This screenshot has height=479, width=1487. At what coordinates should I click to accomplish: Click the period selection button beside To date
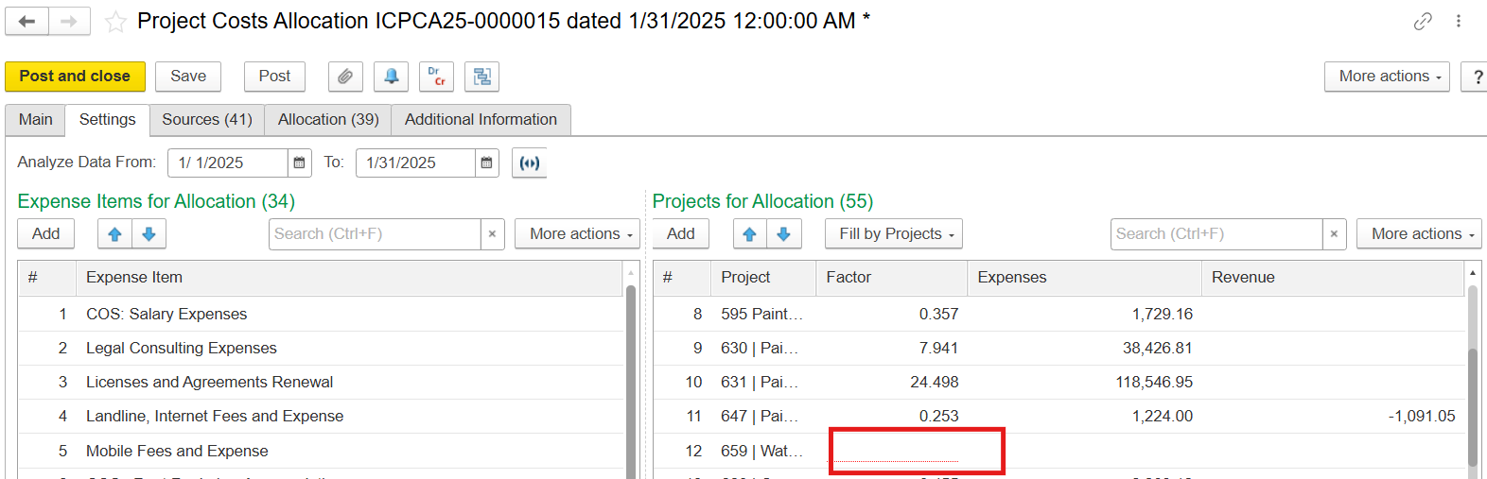[530, 163]
